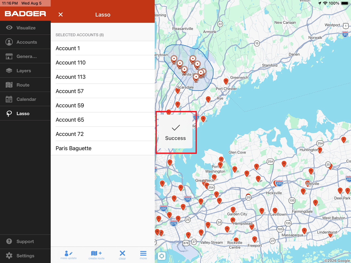The width and height of the screenshot is (351, 263).
Task: Open Settings from the sidebar
Action: point(25,256)
